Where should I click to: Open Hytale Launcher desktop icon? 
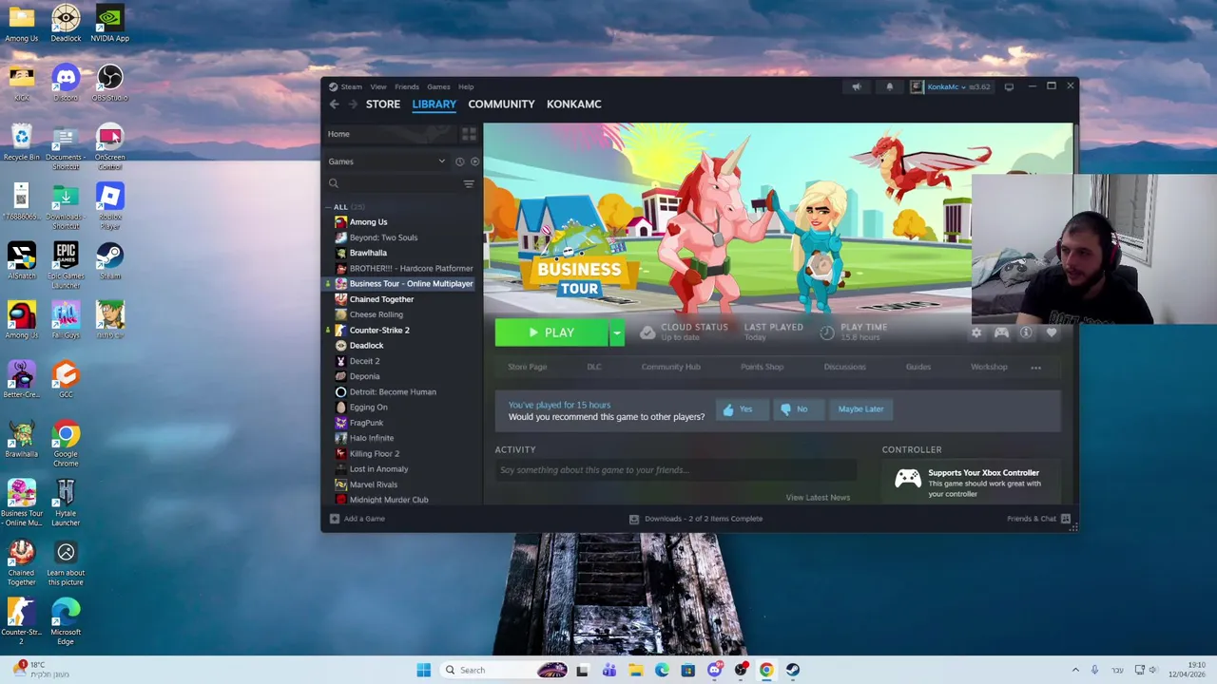tap(66, 503)
